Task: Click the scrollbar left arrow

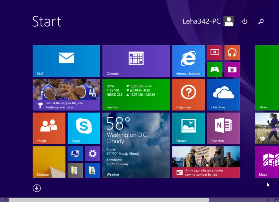Action: click(x=6, y=200)
